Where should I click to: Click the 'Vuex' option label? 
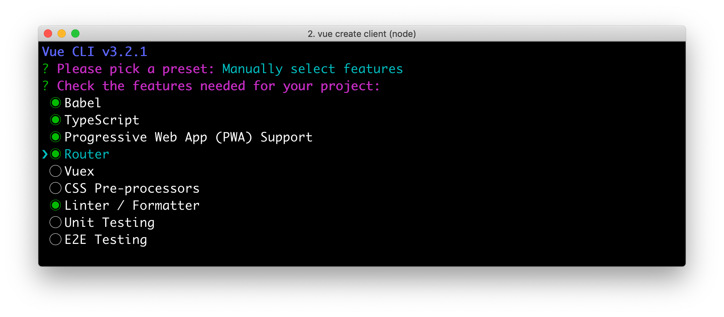79,171
